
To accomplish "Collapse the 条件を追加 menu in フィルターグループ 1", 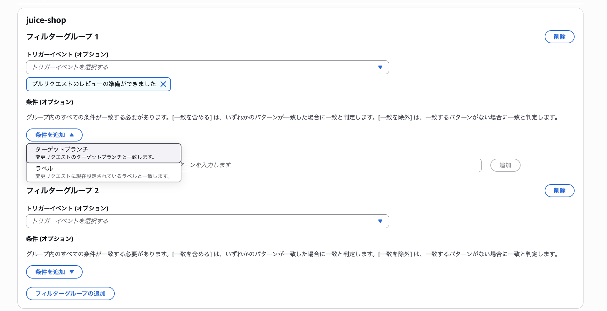I will pyautogui.click(x=54, y=135).
